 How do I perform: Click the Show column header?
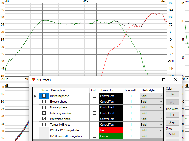44,90
